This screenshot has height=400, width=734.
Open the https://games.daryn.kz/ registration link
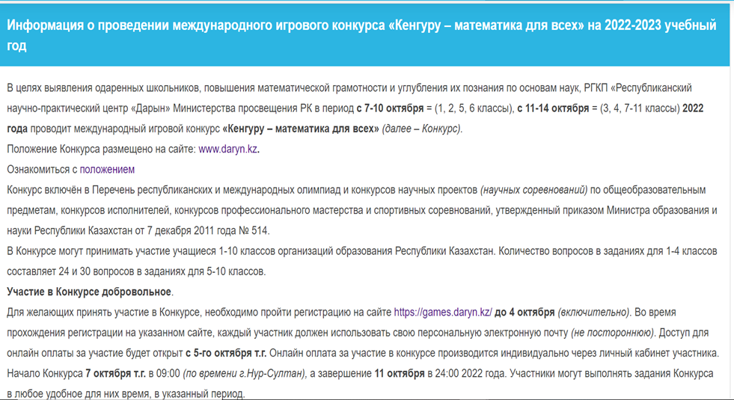pyautogui.click(x=443, y=312)
